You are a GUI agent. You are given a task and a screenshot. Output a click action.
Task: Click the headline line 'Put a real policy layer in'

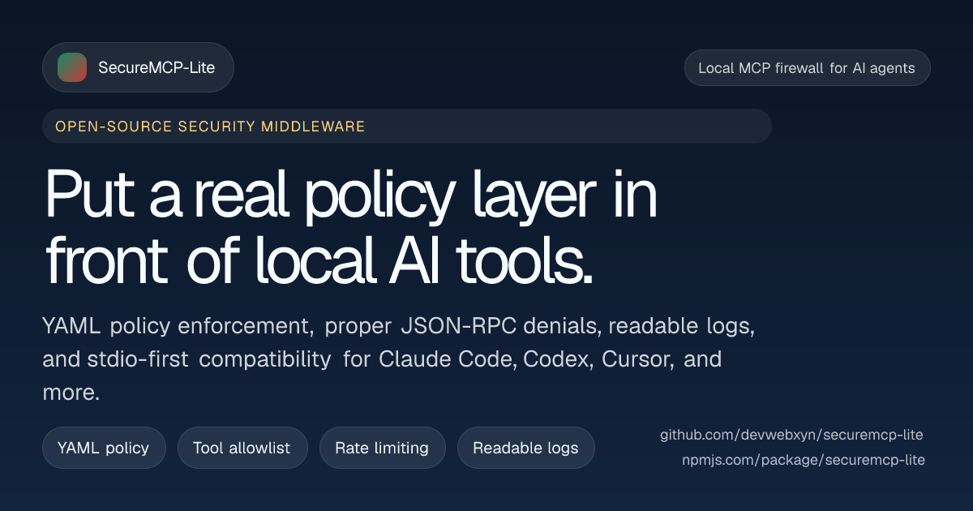pyautogui.click(x=350, y=195)
